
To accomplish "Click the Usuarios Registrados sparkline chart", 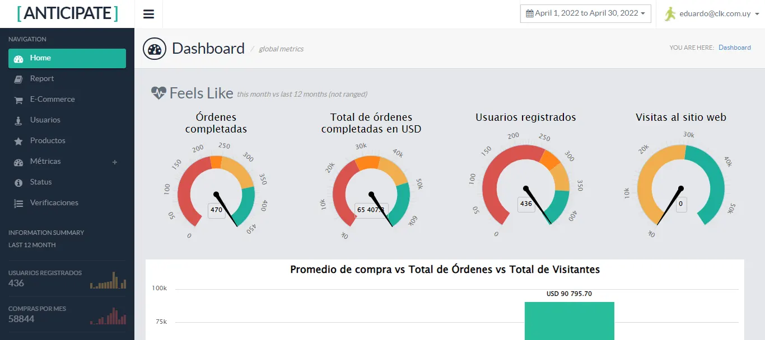I will tap(108, 280).
